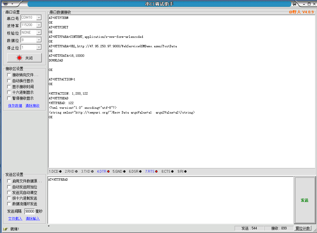Click the AT+HTTPDATA=16,10000 line
The width and height of the screenshot is (317, 233).
click(67, 56)
